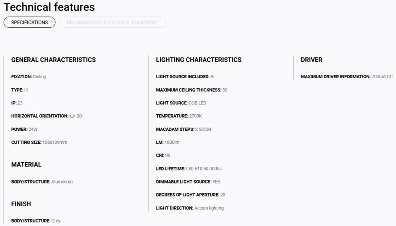Click the CRI 95 entry
Screen dimensions: 396x226
[163, 156]
